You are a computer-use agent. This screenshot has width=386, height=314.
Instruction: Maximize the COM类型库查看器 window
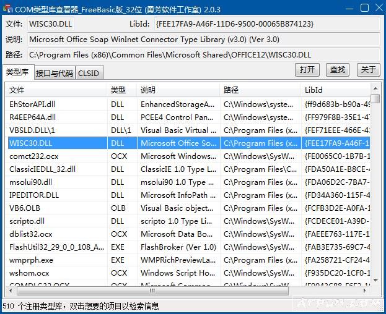pos(364,8)
